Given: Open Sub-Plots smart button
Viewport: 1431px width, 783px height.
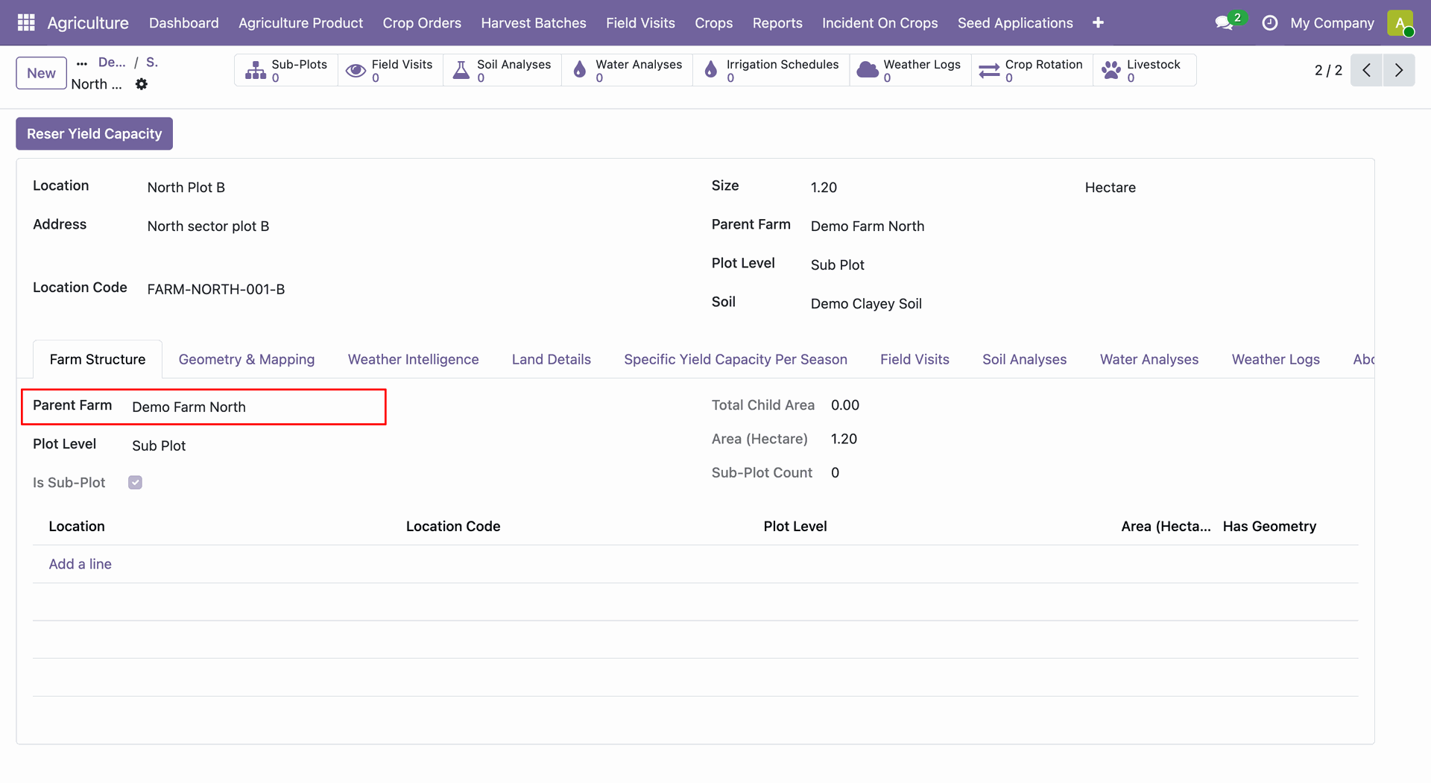Looking at the screenshot, I should pyautogui.click(x=287, y=70).
